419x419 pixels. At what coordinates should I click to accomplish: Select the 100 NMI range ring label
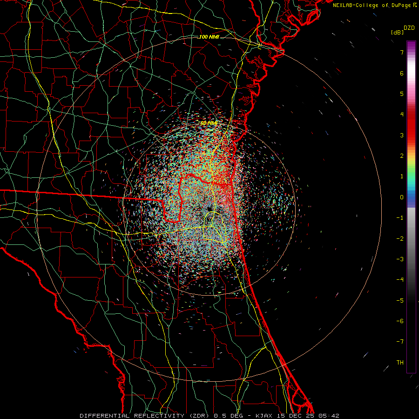(x=209, y=37)
